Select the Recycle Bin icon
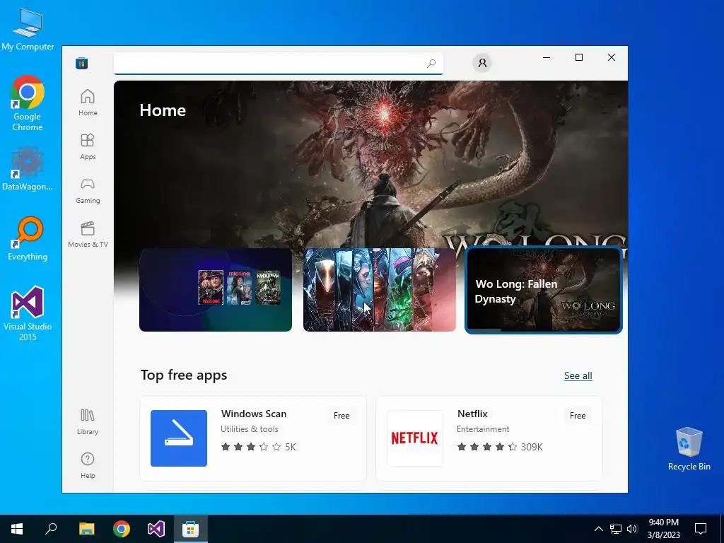 click(689, 449)
